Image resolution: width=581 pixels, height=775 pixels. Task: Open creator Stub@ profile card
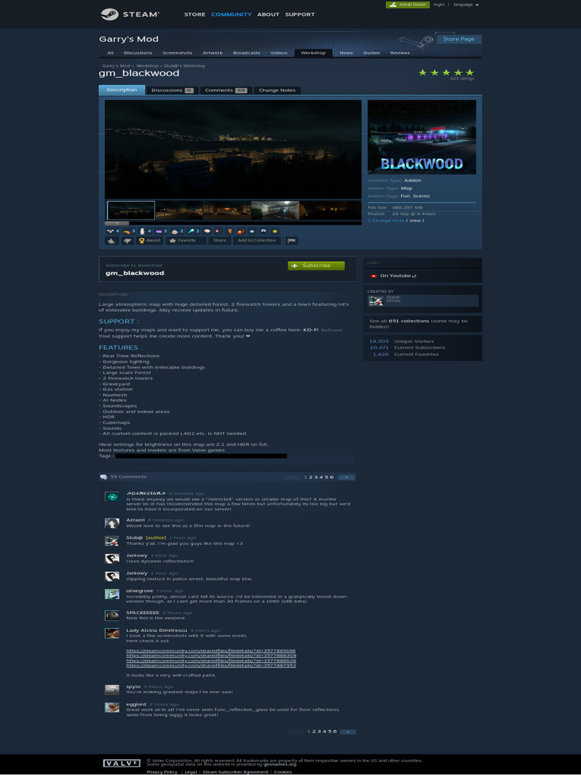(x=423, y=300)
